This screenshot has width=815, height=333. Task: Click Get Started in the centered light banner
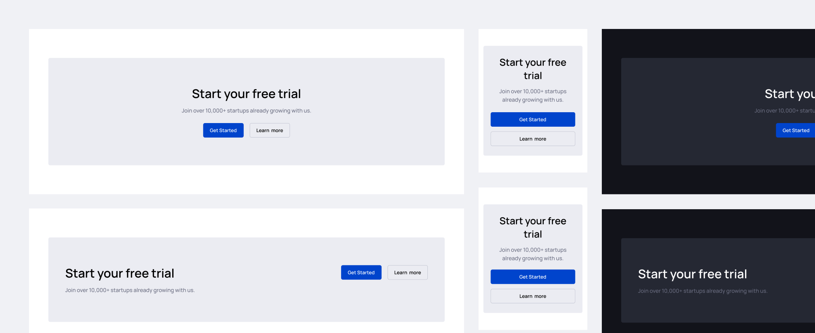(223, 130)
